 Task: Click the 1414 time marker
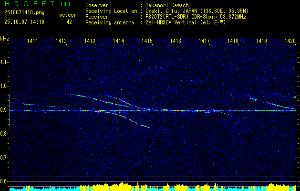[118, 41]
